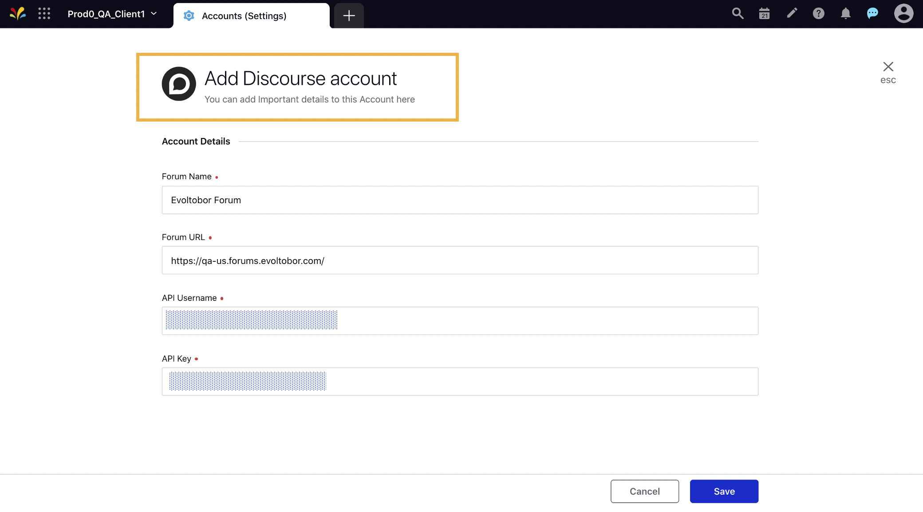The height and width of the screenshot is (512, 923).
Task: Open the user profile menu
Action: pyautogui.click(x=903, y=14)
